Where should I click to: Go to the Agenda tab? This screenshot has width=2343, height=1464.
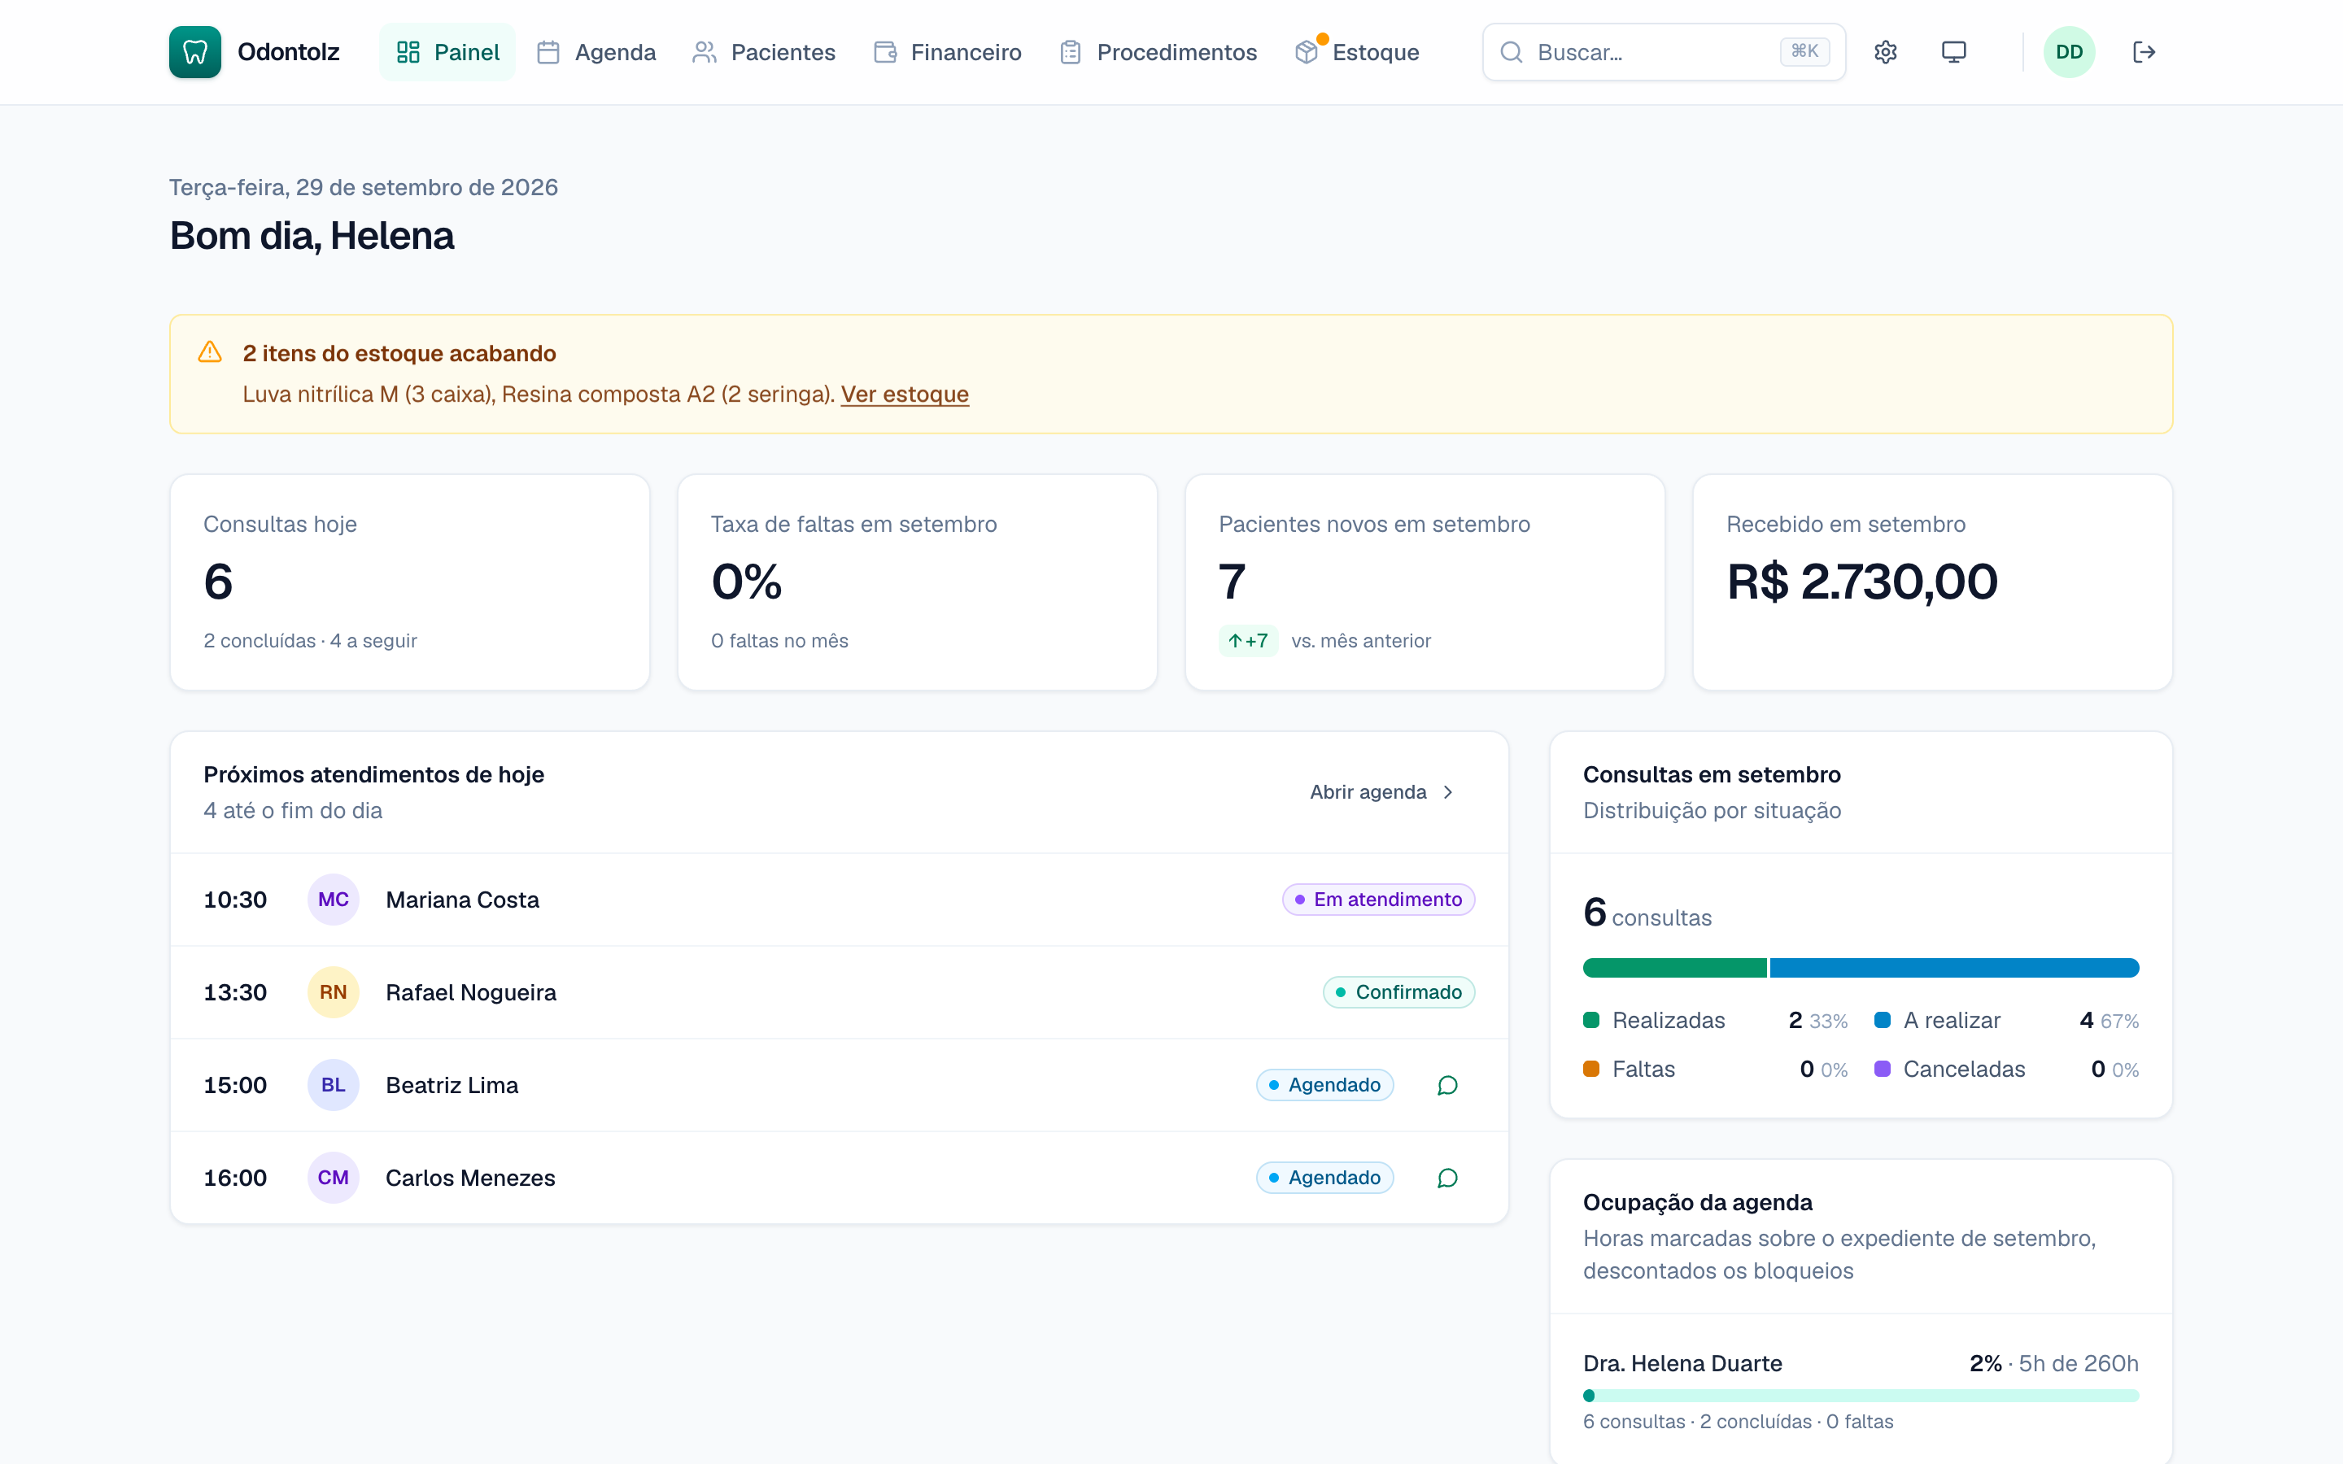(x=596, y=51)
